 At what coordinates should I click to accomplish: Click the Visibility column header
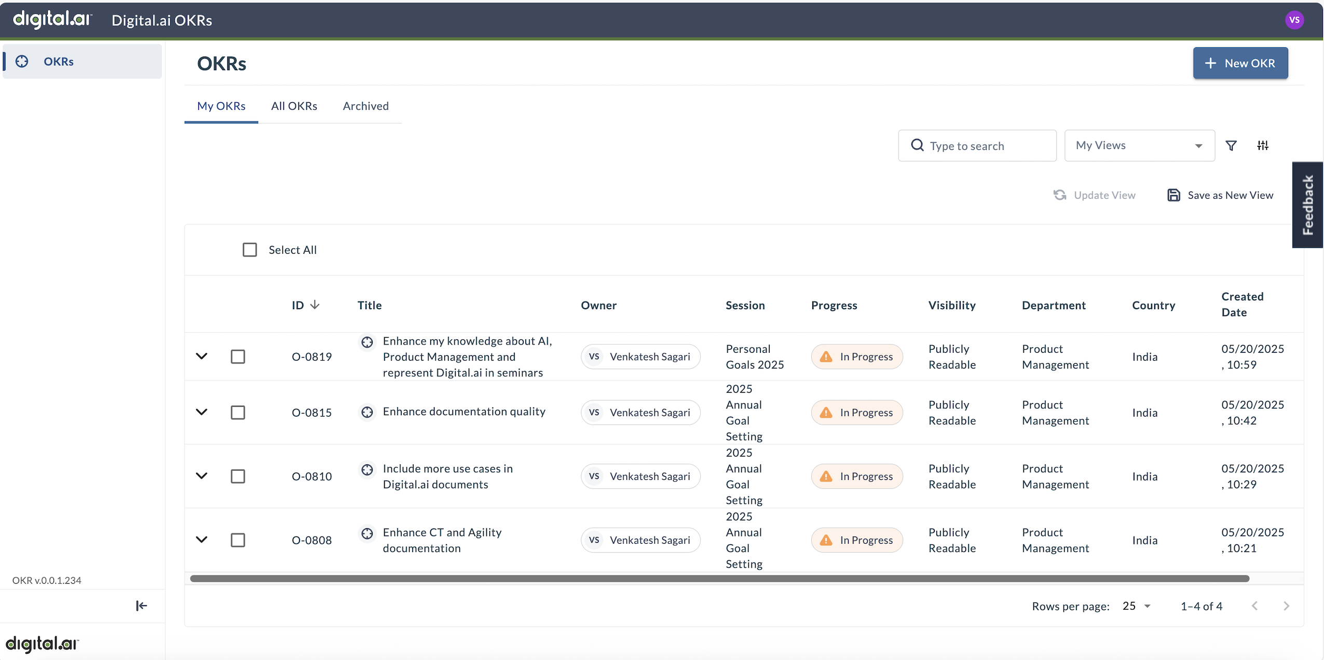click(x=952, y=306)
